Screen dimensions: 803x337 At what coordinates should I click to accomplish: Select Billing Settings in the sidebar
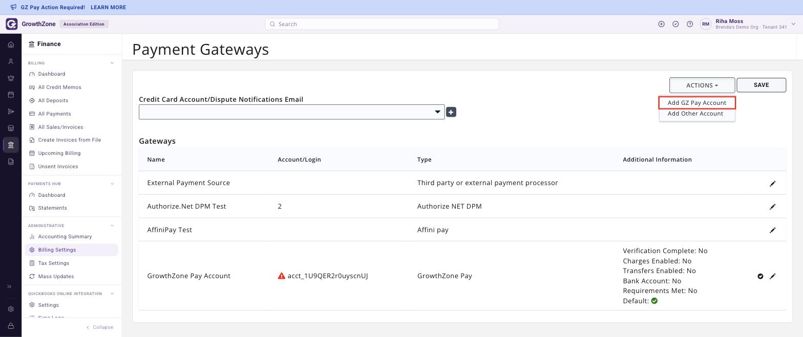(x=71, y=250)
